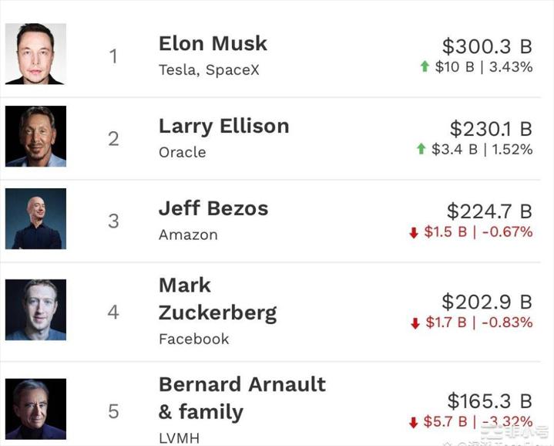
Task: Click the Elon Musk name link
Action: pyautogui.click(x=213, y=44)
